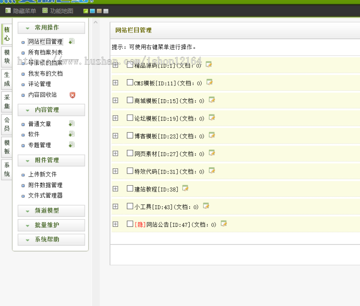
Task: Expand the 精品源码 category tree node
Action: (x=116, y=64)
